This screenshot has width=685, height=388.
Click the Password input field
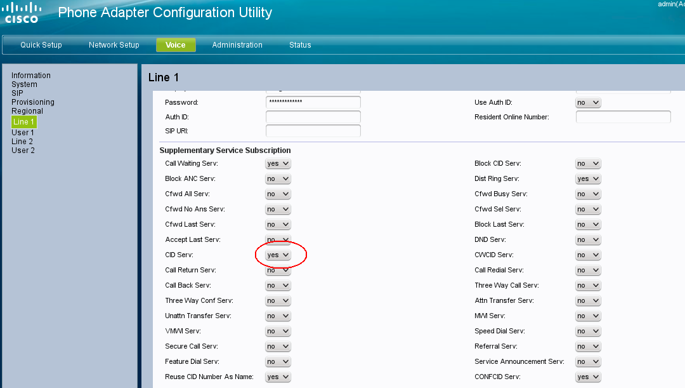(x=313, y=102)
